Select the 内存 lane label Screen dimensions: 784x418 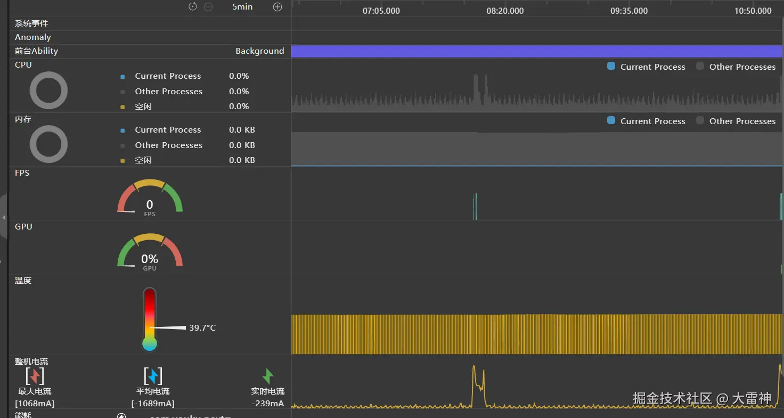(23, 119)
